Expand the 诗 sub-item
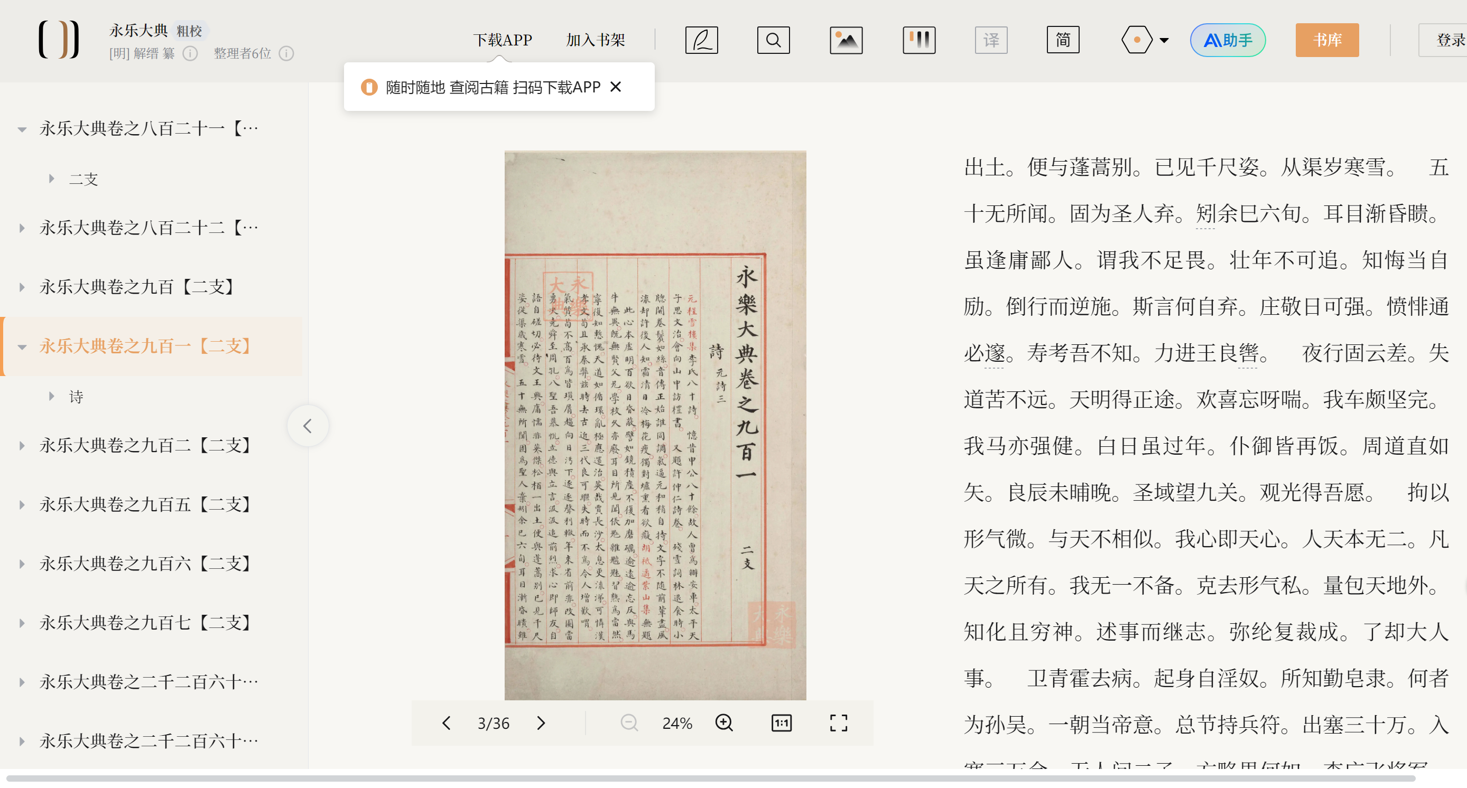The image size is (1467, 788). pos(51,396)
